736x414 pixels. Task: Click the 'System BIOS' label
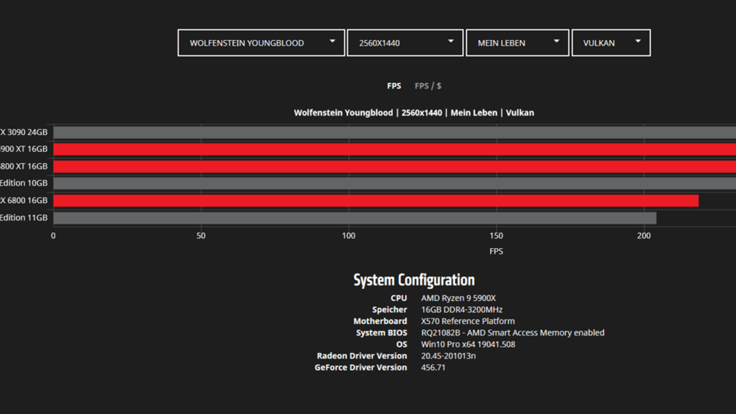pyautogui.click(x=381, y=333)
